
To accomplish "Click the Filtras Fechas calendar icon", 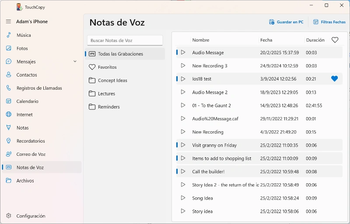I will pos(315,22).
